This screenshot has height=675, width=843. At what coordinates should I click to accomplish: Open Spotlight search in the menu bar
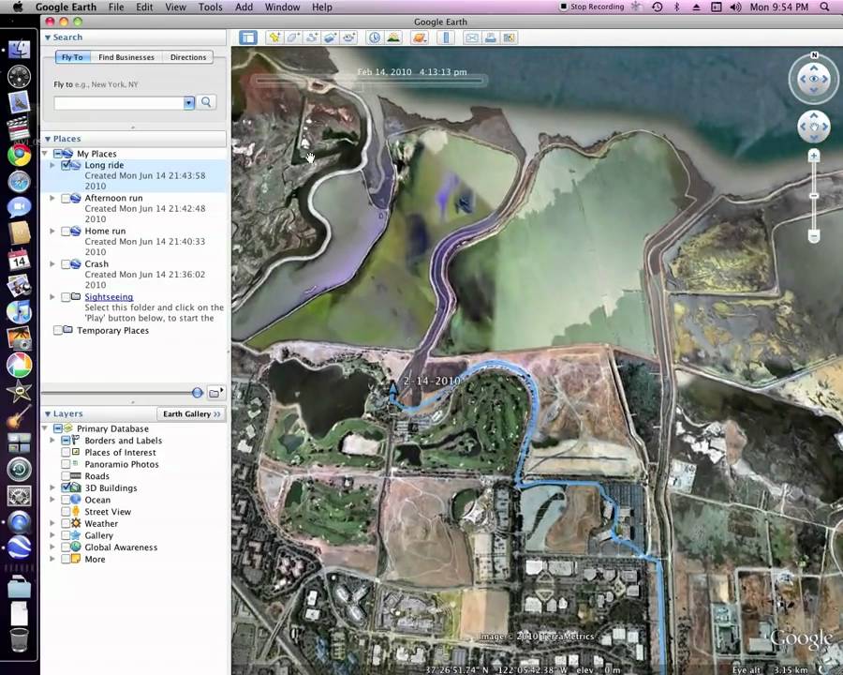(824, 7)
